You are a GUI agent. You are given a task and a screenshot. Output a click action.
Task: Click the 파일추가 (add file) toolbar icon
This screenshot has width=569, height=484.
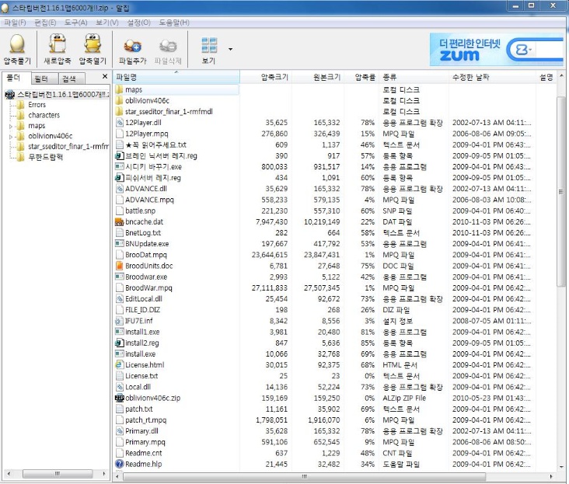pos(132,45)
